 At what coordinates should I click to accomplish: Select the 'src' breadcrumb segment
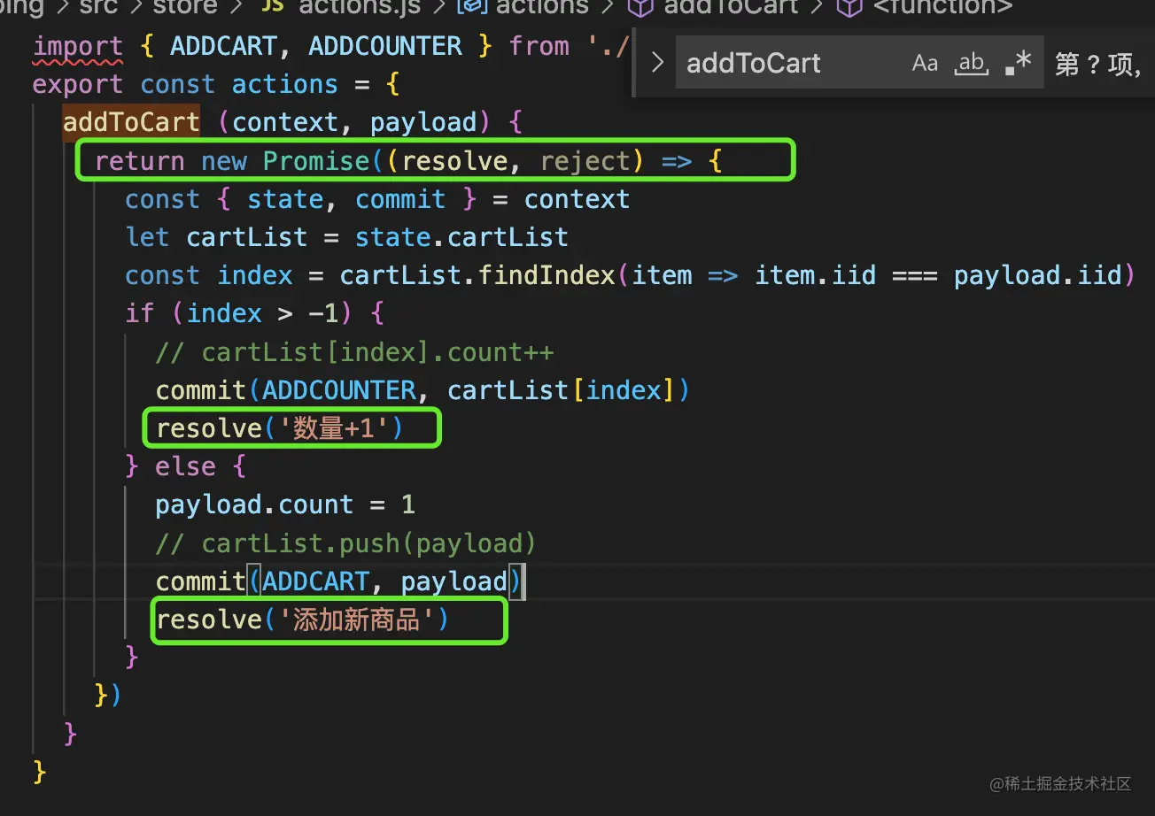(97, 7)
